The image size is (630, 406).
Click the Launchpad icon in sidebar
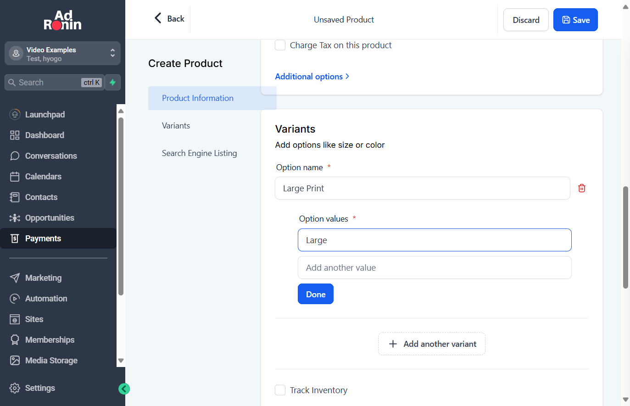pyautogui.click(x=15, y=114)
